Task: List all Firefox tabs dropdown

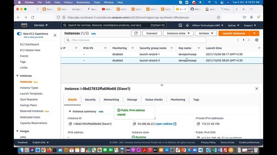Action: click(x=251, y=9)
